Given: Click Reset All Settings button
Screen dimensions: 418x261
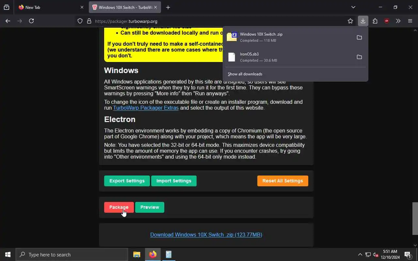Looking at the screenshot, I should (282, 181).
